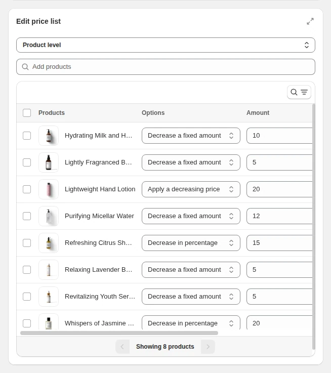Focus the Add products search field
The image size is (331, 373).
(165, 67)
